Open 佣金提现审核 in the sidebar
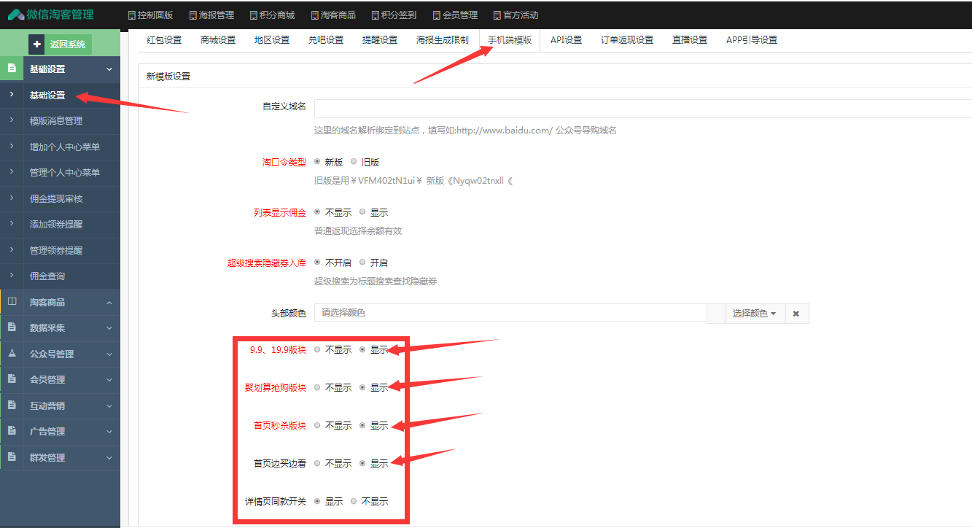This screenshot has height=528, width=972. pos(55,198)
